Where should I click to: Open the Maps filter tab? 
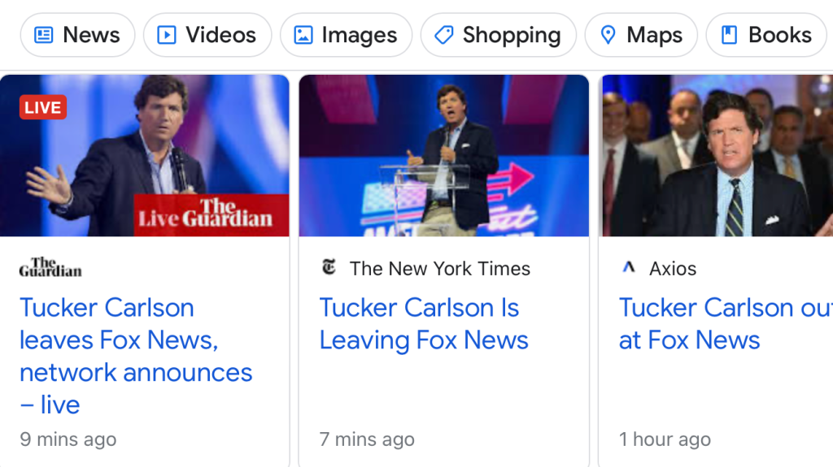point(640,35)
